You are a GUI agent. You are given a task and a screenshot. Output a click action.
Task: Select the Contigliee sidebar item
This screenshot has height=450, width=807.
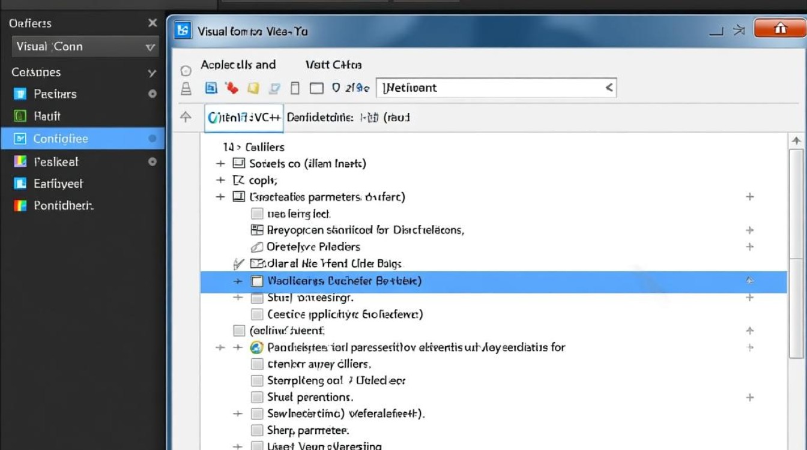60,139
